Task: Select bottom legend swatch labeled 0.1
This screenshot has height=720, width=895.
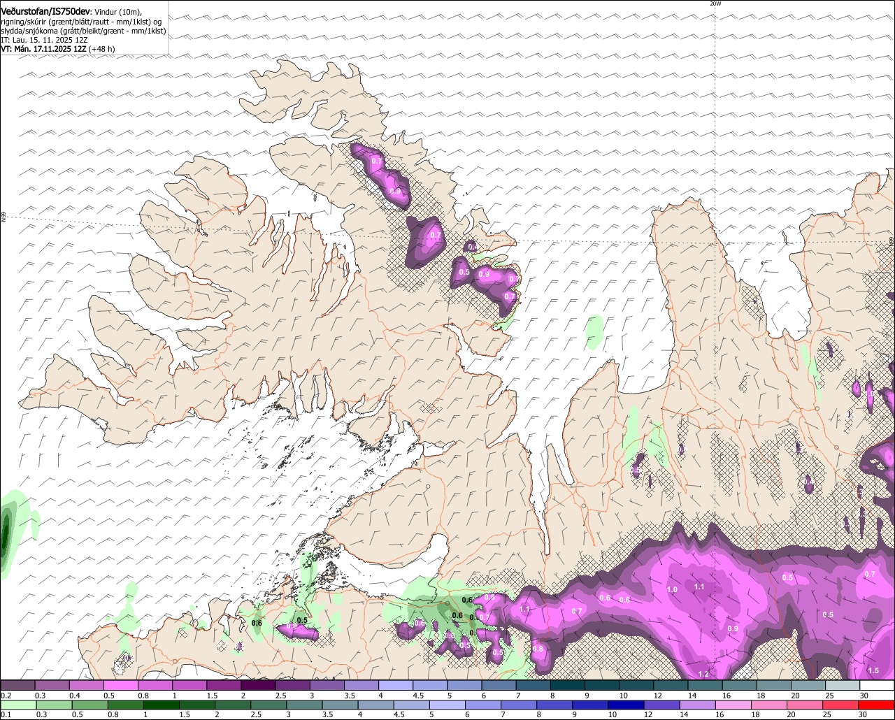Action: tap(17, 705)
